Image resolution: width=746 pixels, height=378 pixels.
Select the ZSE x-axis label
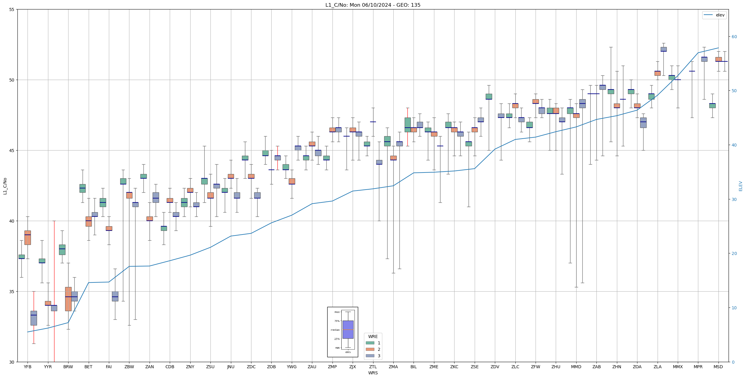pos(475,367)
